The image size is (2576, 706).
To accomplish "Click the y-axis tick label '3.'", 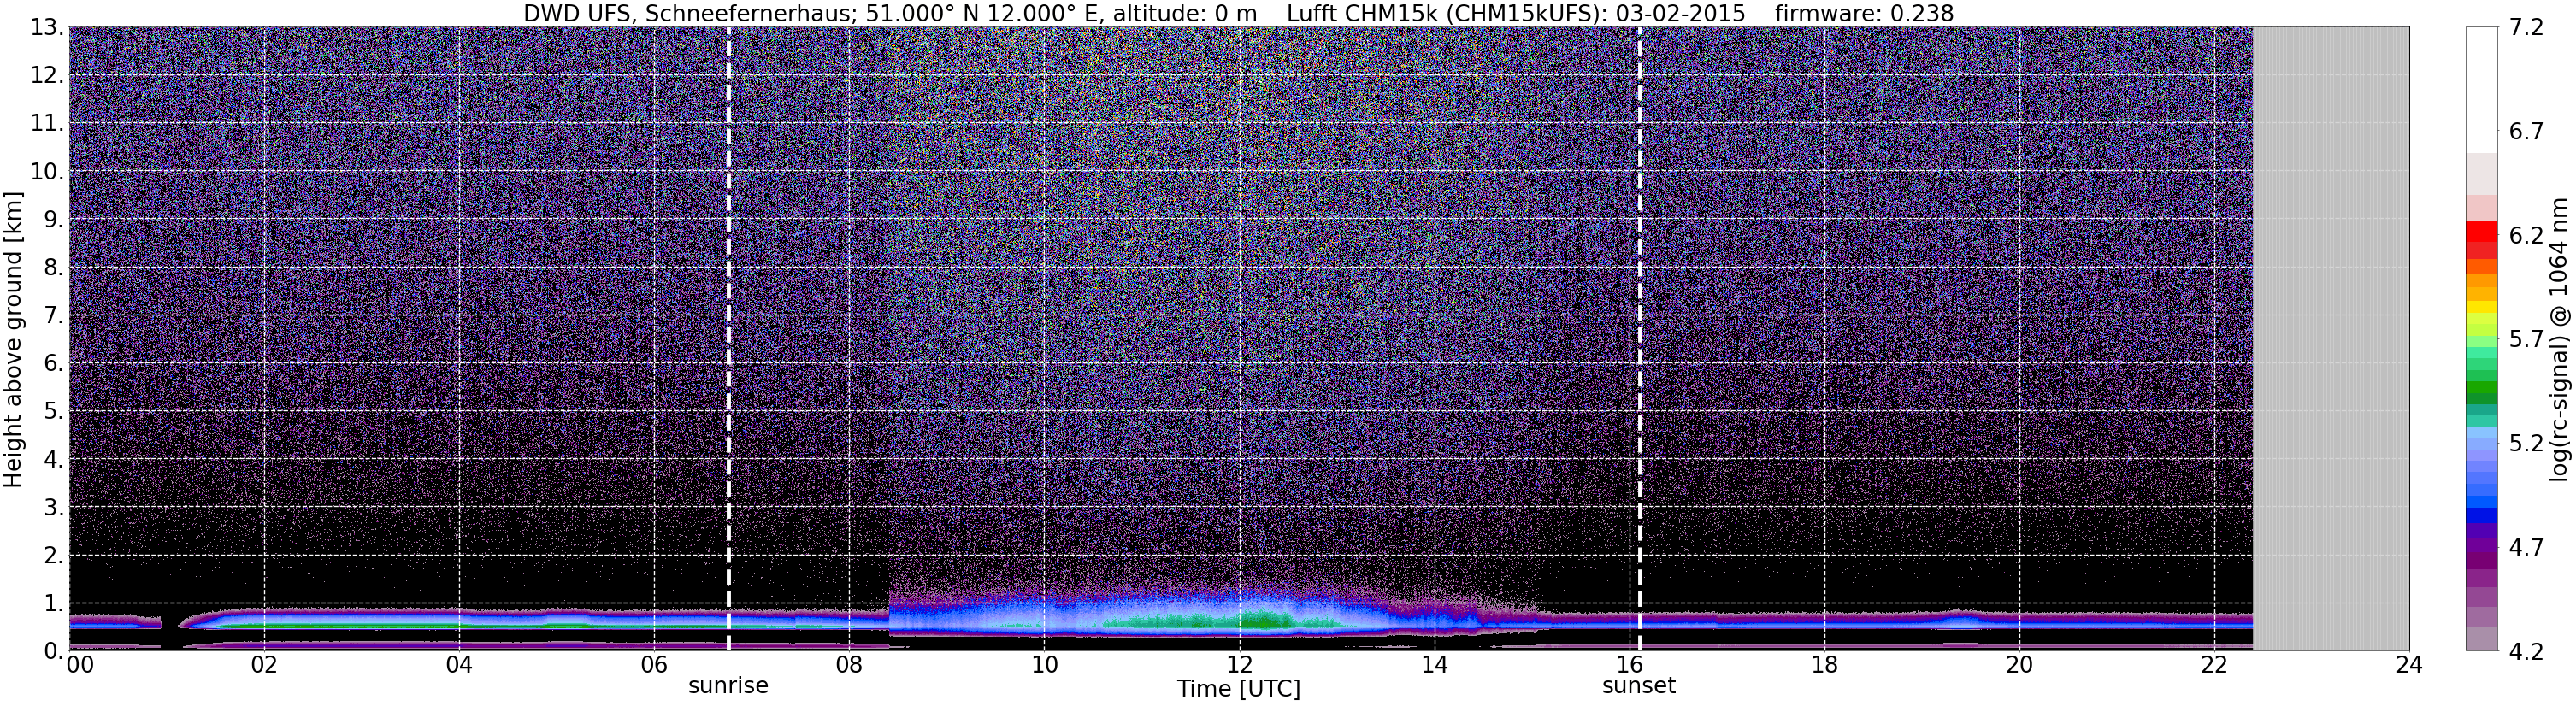I will pos(54,508).
